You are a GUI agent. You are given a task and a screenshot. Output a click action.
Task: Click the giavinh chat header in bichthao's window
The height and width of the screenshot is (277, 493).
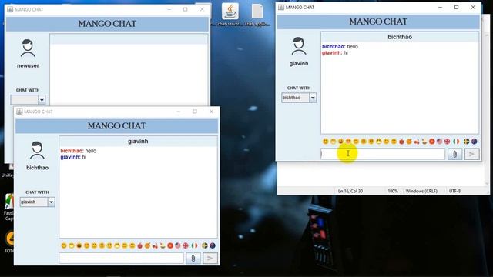138,142
